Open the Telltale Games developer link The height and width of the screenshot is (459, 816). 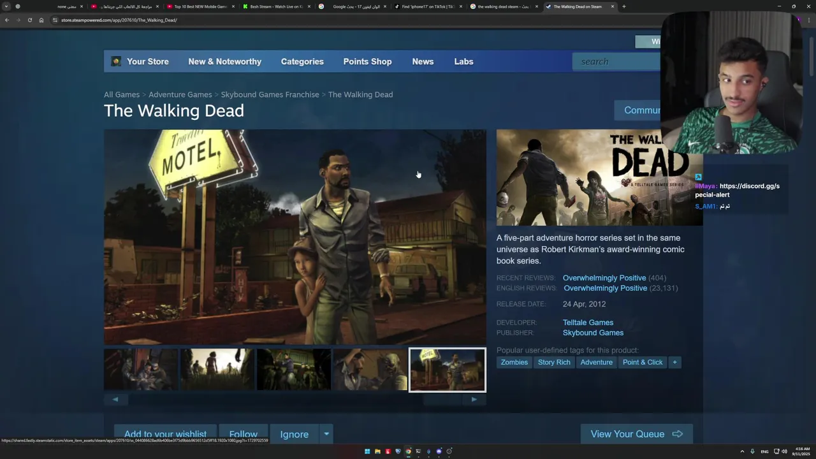coord(588,323)
